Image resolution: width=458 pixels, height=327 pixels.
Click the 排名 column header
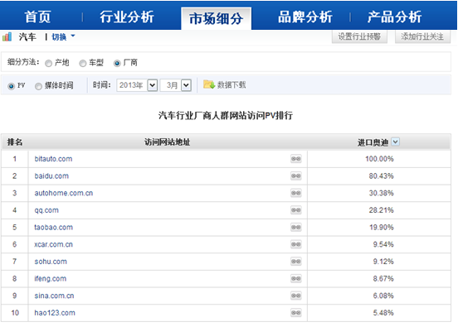[x=15, y=142]
